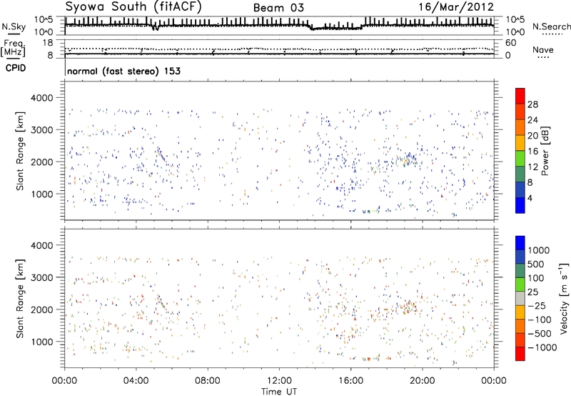The width and height of the screenshot is (571, 396).
Task: Click the 28 value on power colorbar
Action: point(532,104)
